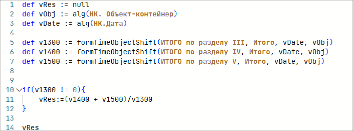Collapse the if block fold arrow
353x131 pixels.
point(19,90)
